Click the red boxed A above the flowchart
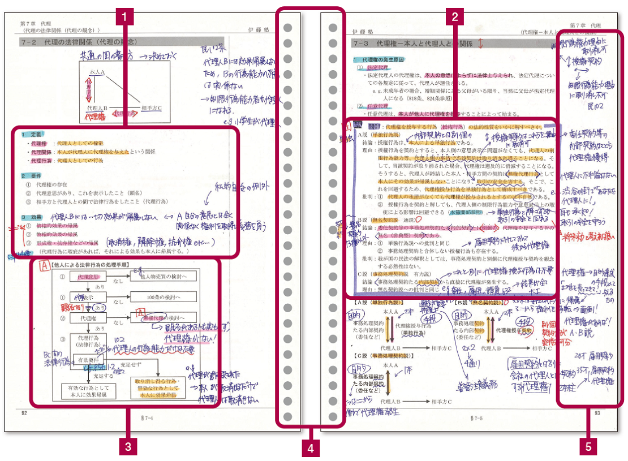Screen dimensions: 628x461 tap(43, 264)
